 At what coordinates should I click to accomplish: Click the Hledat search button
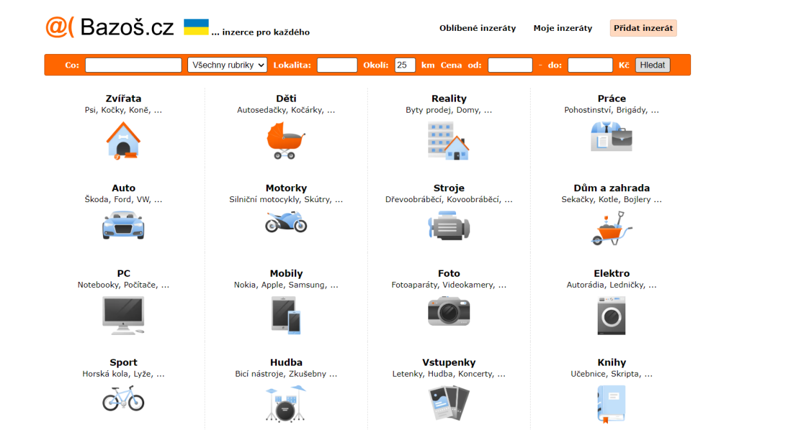tap(652, 65)
